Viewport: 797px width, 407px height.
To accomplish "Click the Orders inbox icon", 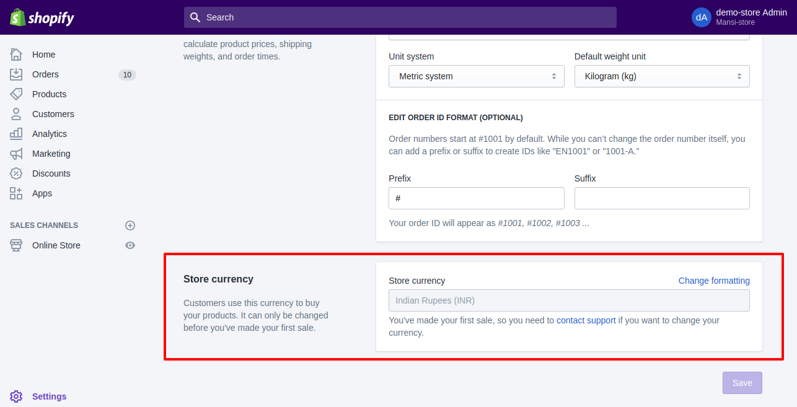I will point(16,74).
